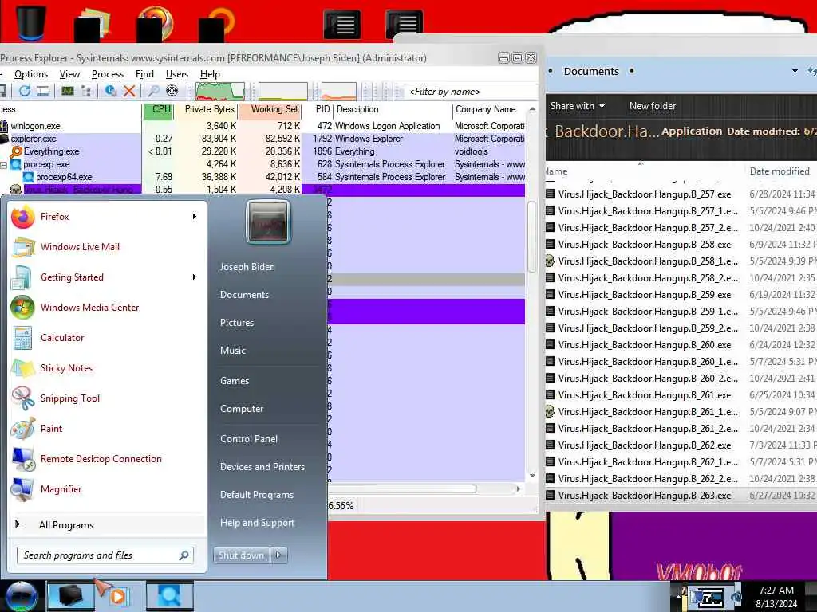Expand the Firefox jump list arrow
This screenshot has width=817, height=612.
coord(195,217)
